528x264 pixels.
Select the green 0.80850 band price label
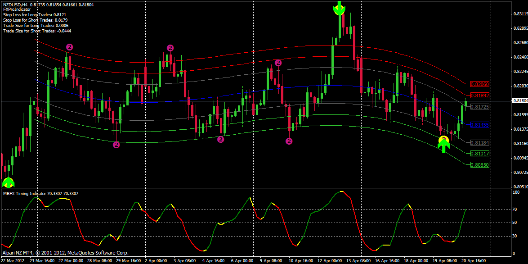click(x=479, y=165)
